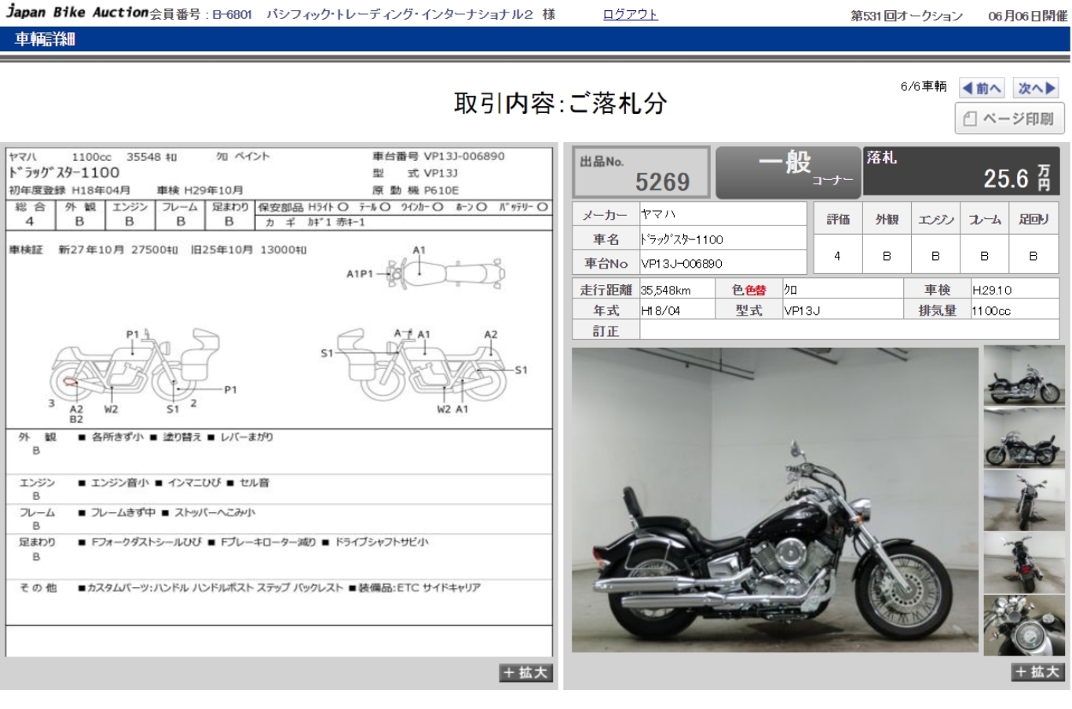Screen dimensions: 1072x709
Task: Click inspection expiry value H29.10
Action: point(992,290)
